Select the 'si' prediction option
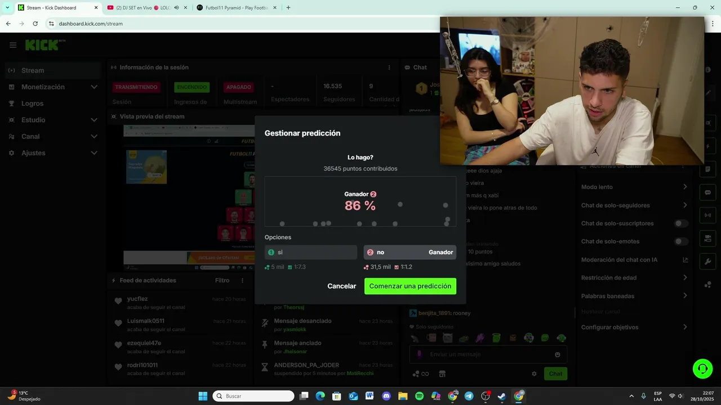The width and height of the screenshot is (721, 405). click(x=311, y=252)
